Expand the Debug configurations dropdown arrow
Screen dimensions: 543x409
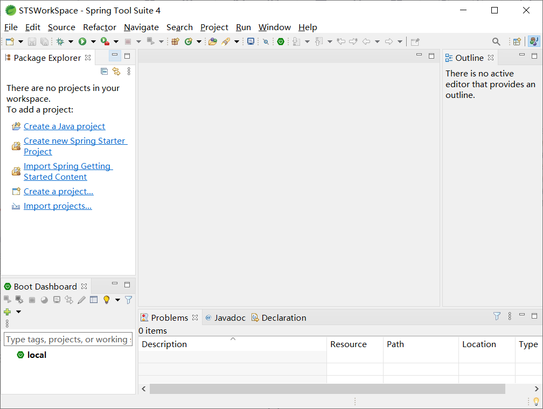[71, 41]
